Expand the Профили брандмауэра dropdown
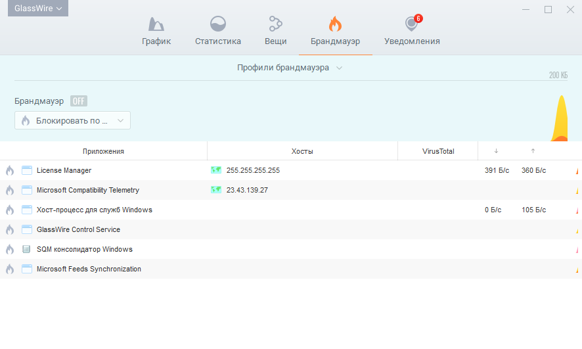This screenshot has width=582, height=349. (x=290, y=68)
